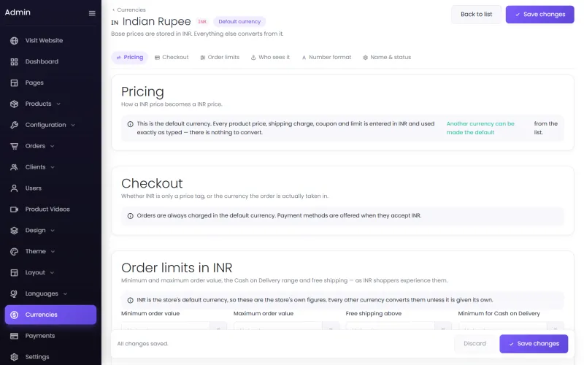Click the Layout panel icon
The height and width of the screenshot is (365, 584).
tap(14, 272)
